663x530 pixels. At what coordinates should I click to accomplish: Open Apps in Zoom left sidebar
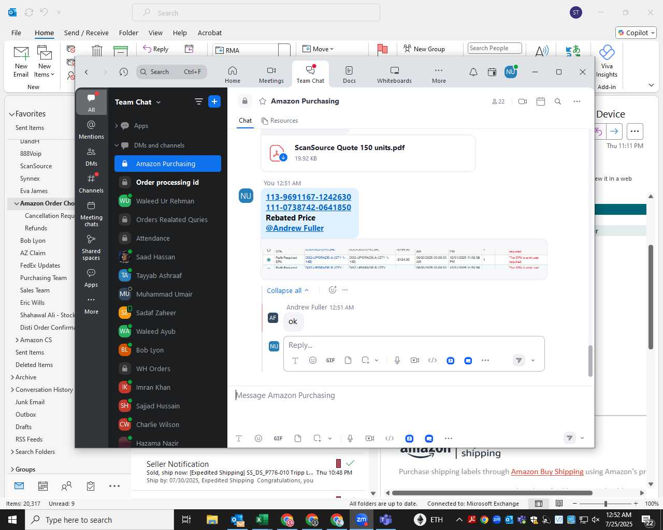click(x=91, y=278)
